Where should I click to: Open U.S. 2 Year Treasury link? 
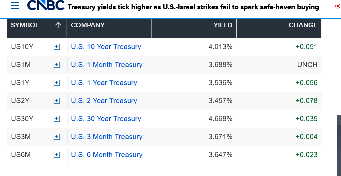coord(104,101)
